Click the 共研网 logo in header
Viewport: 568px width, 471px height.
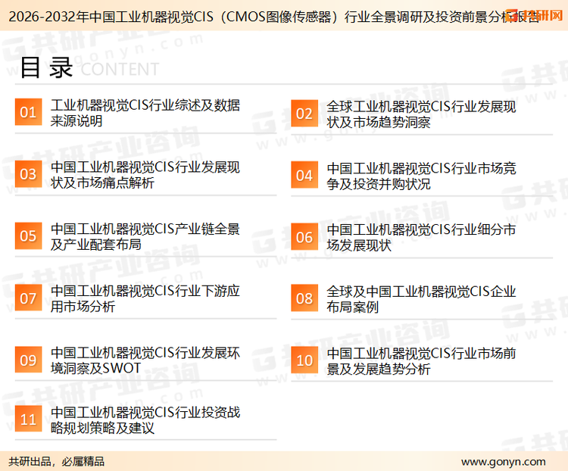[x=535, y=15]
